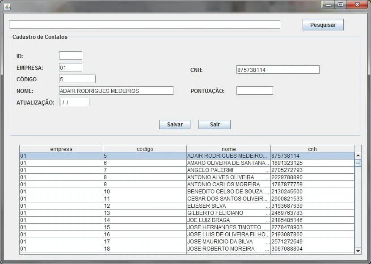Click cnh cell 1691323125
371x264 pixels.
[x=312, y=163]
